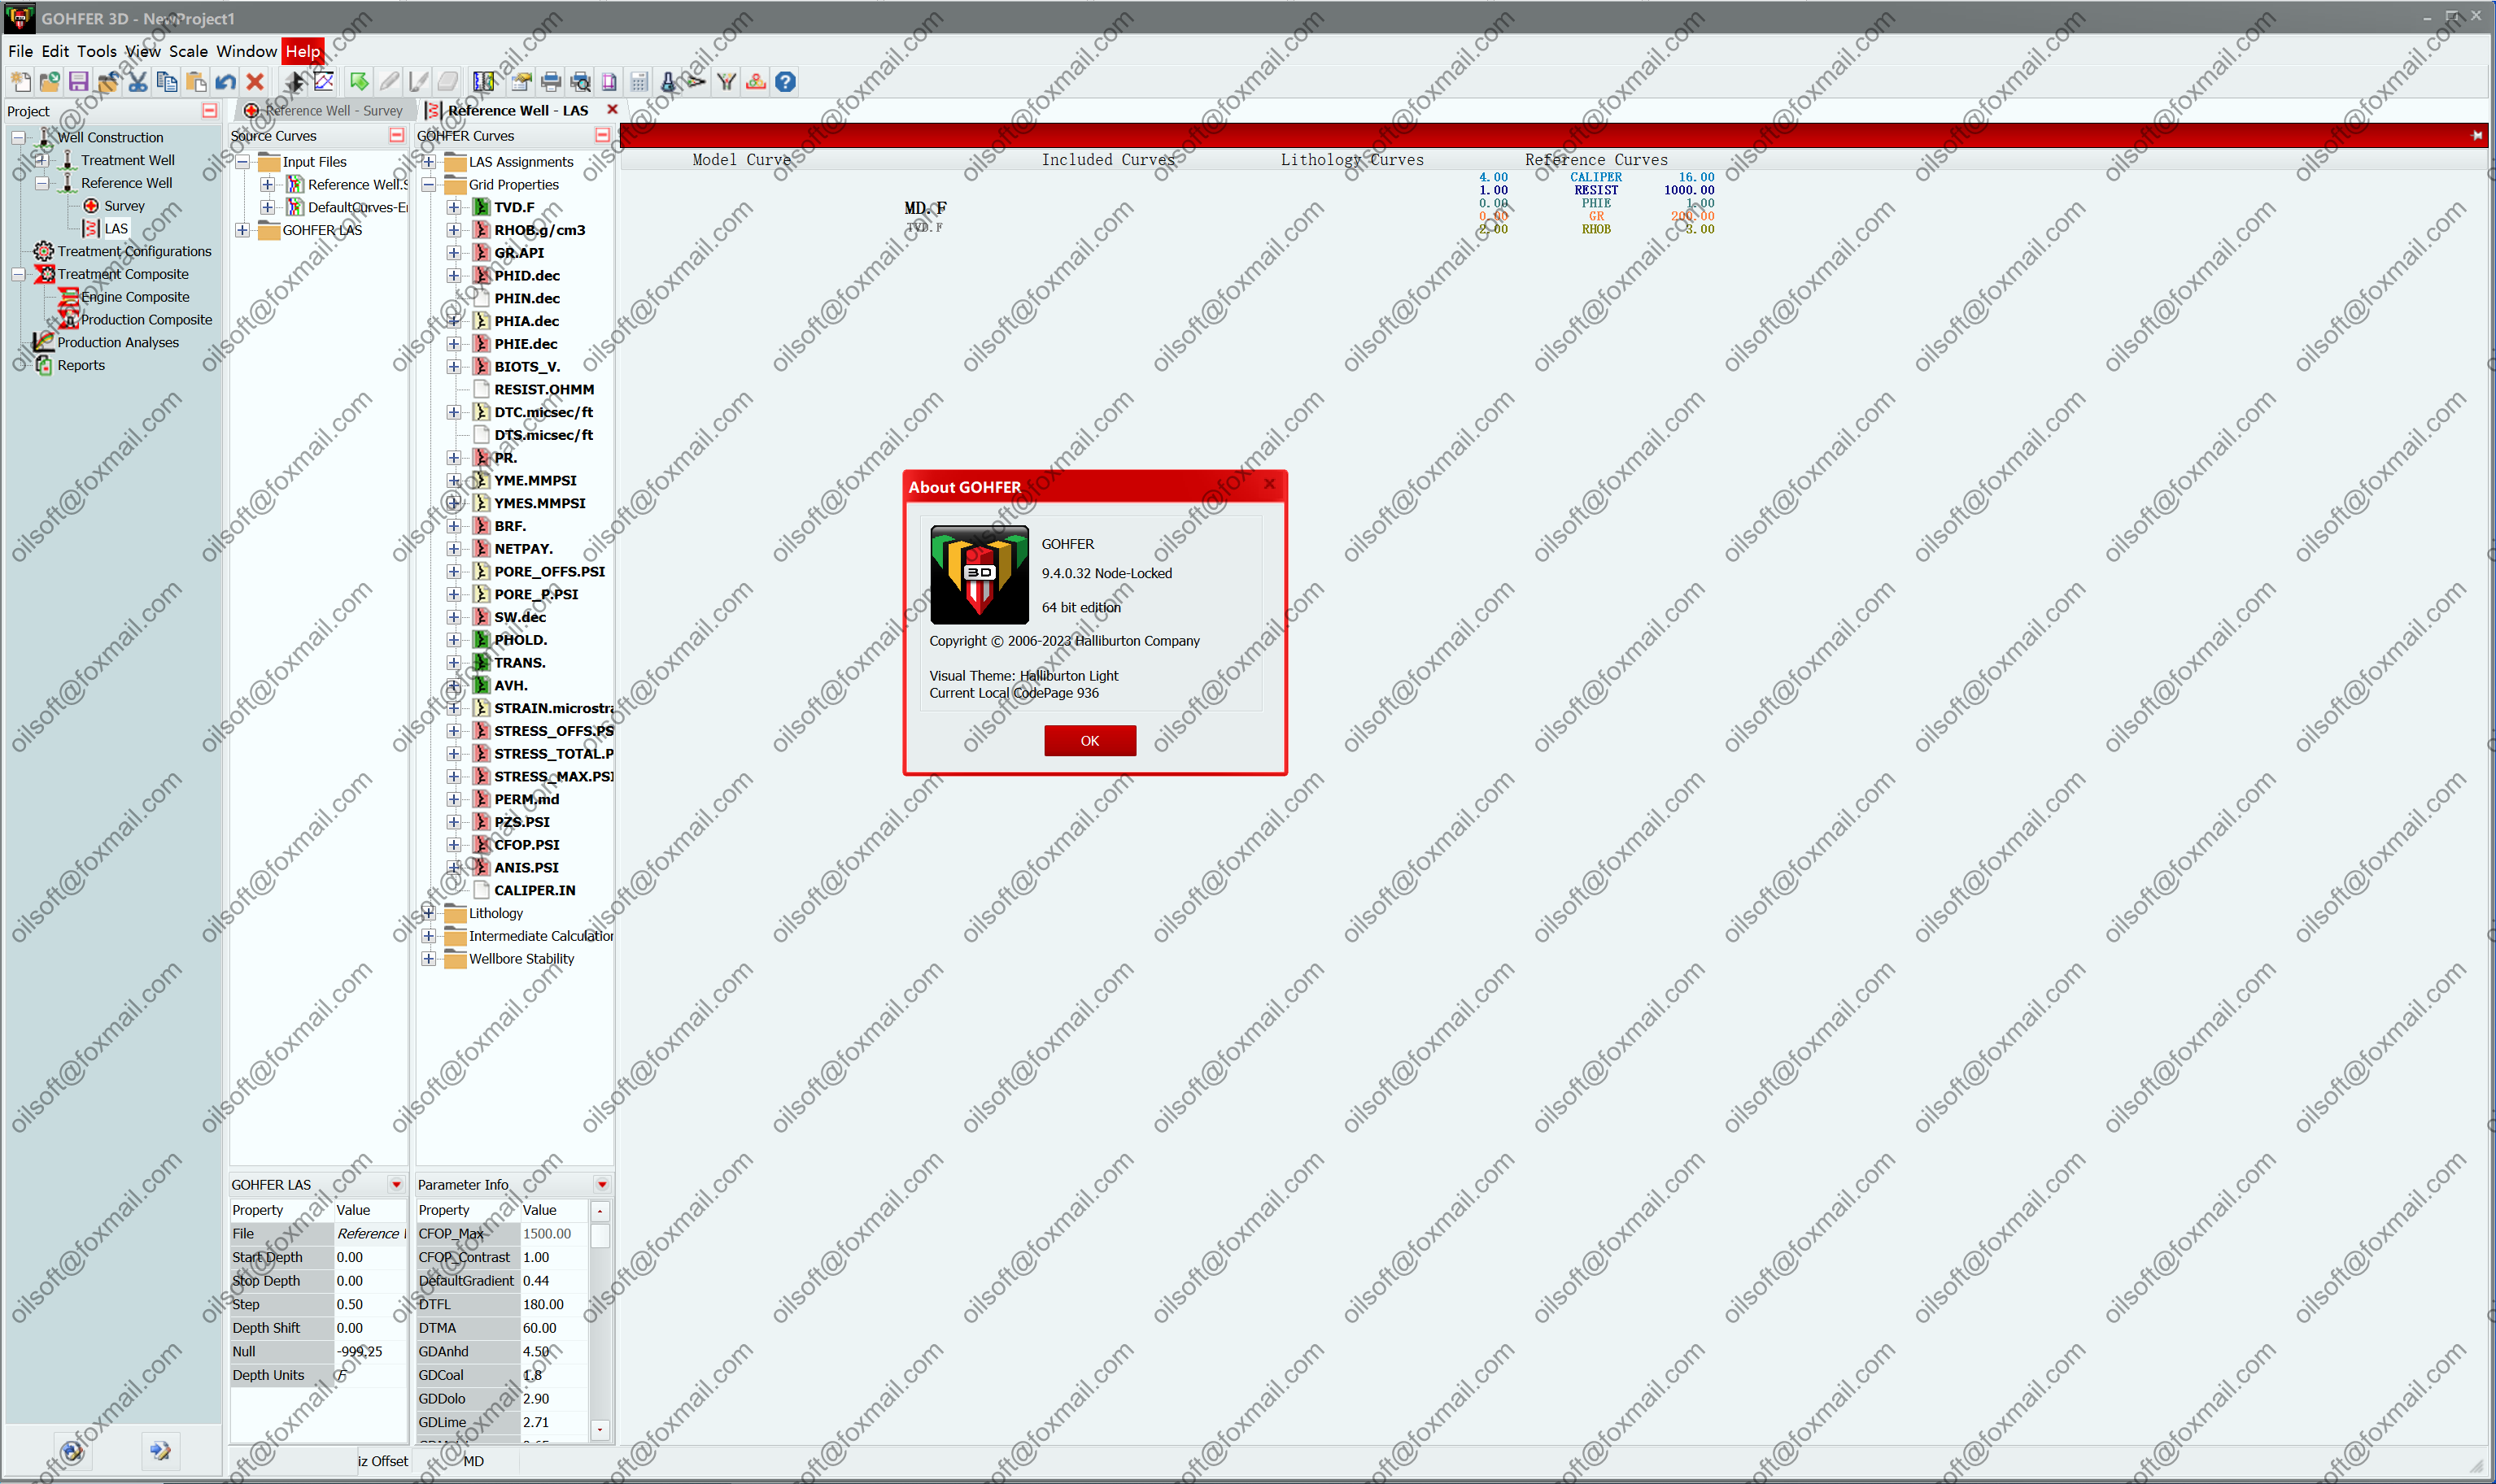Open the Tools menu

[97, 51]
